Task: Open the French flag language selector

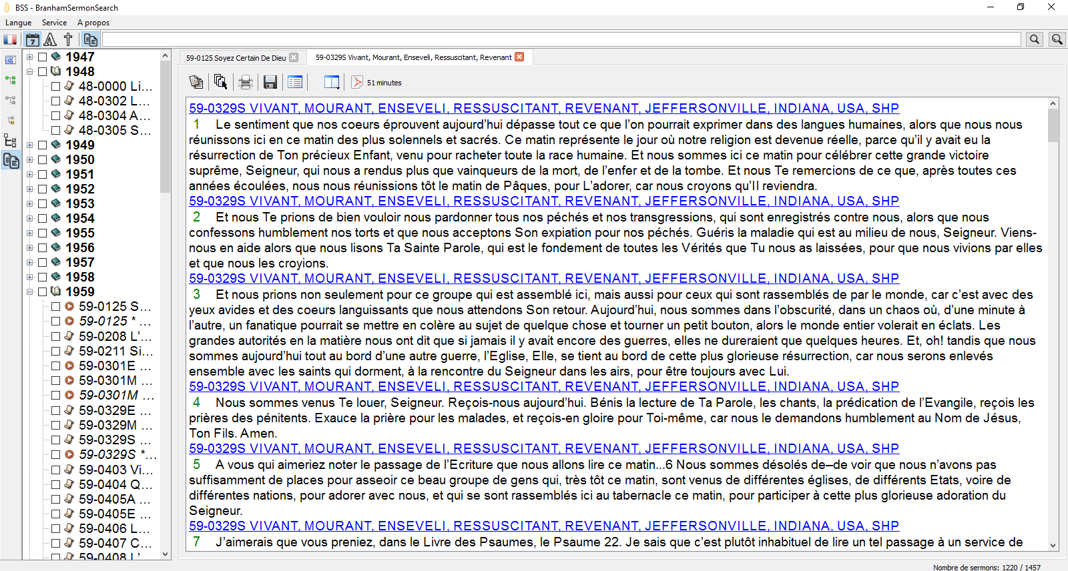Action: click(11, 39)
